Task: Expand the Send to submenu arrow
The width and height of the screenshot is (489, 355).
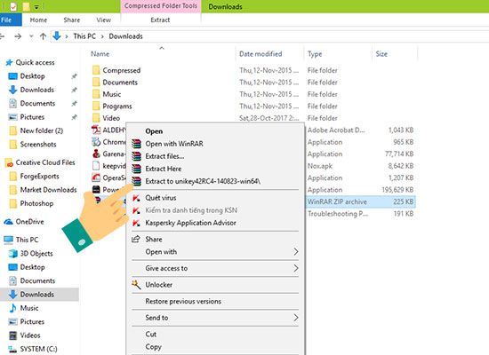Action: (296, 318)
